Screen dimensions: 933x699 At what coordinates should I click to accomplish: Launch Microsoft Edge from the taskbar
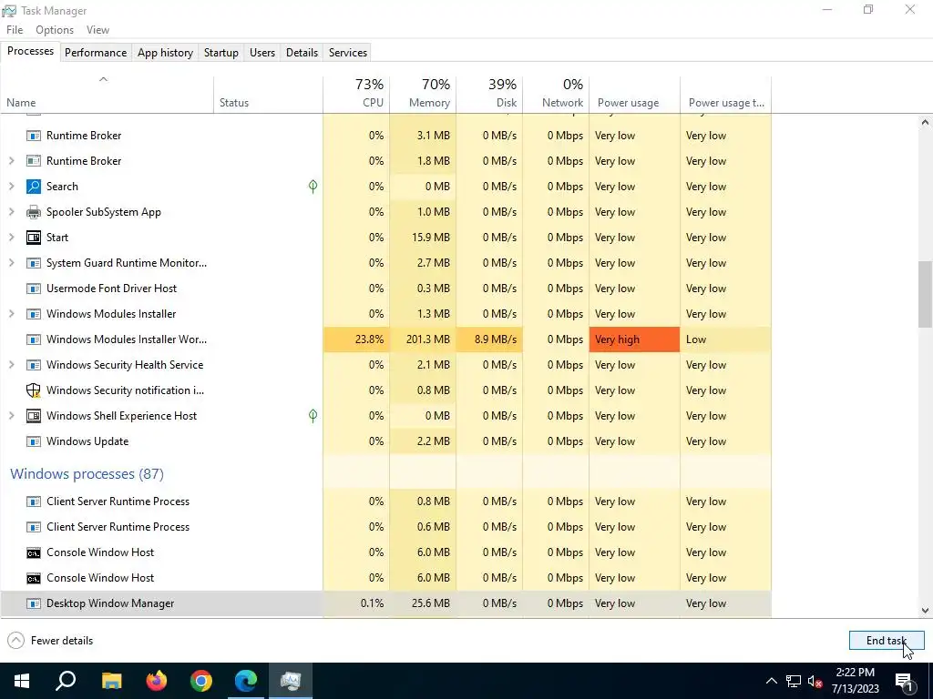tap(246, 681)
